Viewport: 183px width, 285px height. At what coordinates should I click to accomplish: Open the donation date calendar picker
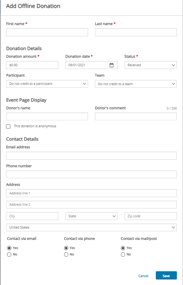pos(112,65)
